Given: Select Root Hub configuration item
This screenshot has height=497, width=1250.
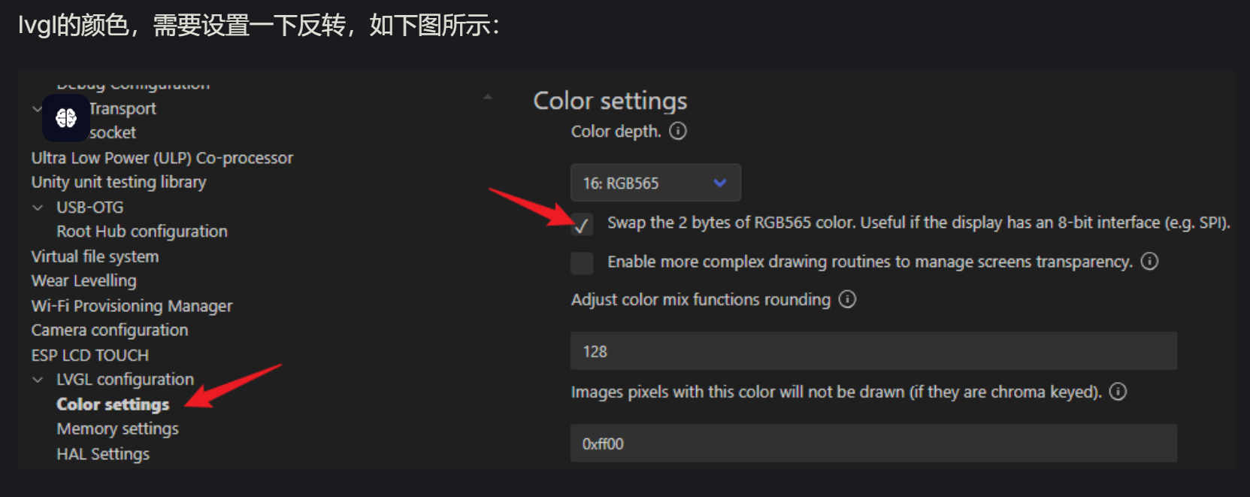Looking at the screenshot, I should pos(141,232).
